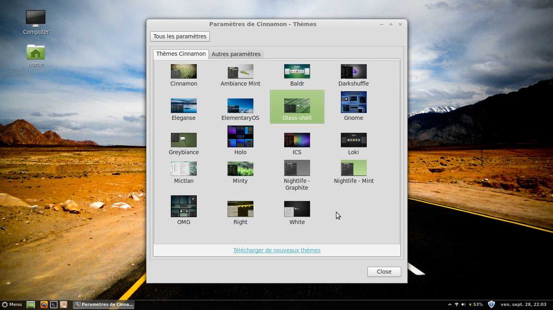The width and height of the screenshot is (553, 310).
Task: Pick the Greybiance theme
Action: coord(184,144)
